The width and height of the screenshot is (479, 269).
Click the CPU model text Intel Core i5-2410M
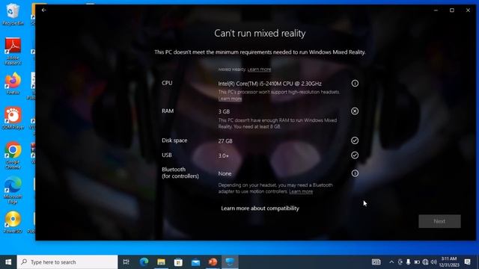pyautogui.click(x=269, y=84)
